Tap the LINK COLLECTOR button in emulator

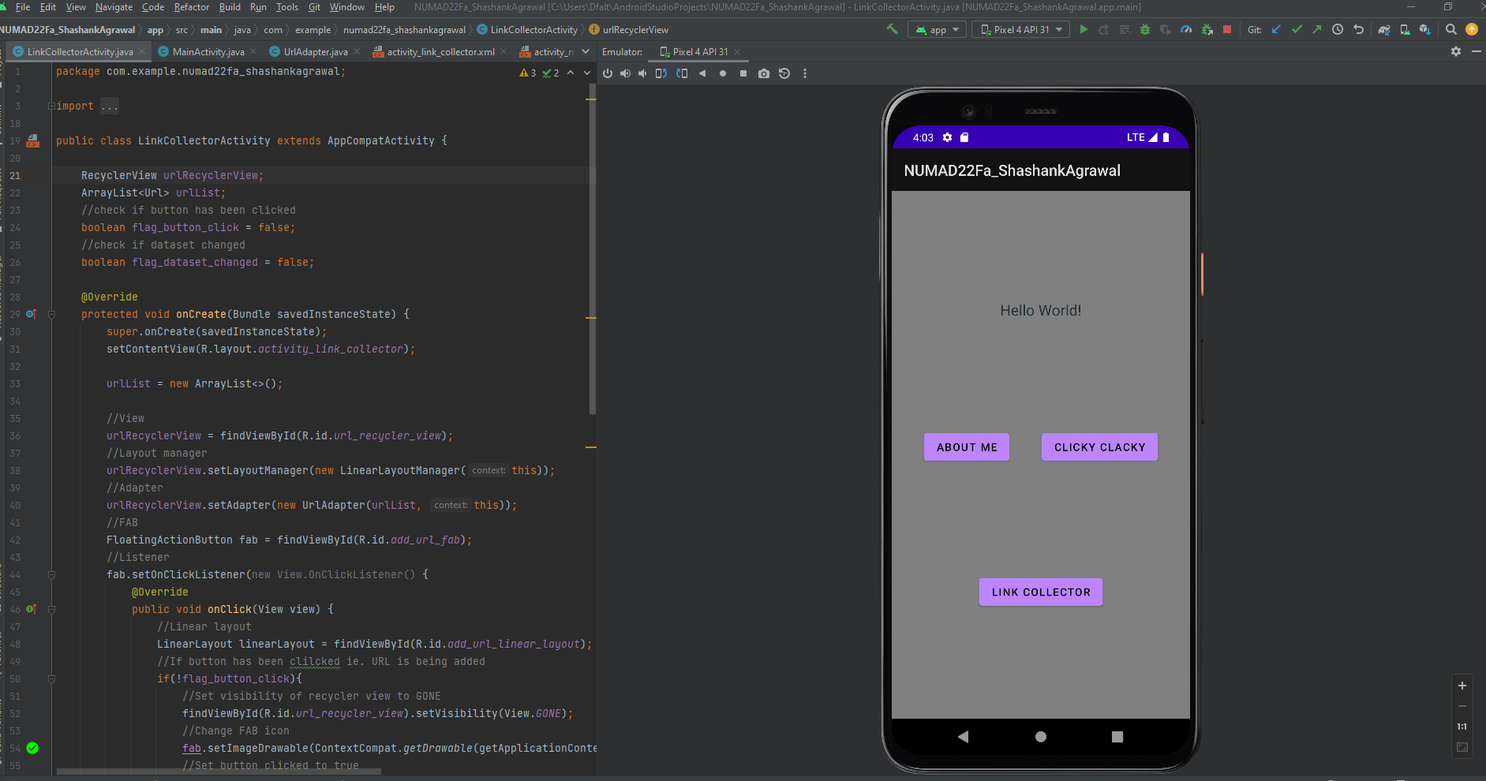click(1040, 592)
